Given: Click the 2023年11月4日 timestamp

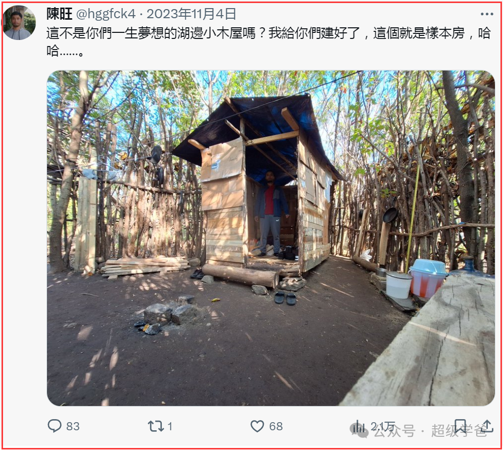Looking at the screenshot, I should 192,14.
